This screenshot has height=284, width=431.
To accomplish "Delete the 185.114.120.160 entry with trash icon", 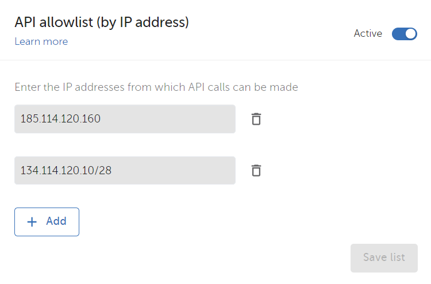I will pos(256,119).
